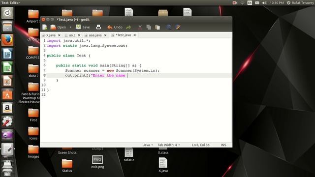Image resolution: width=315 pixels, height=177 pixels.
Task: Click the gedit Text Editor launcher icon
Action: point(7,149)
